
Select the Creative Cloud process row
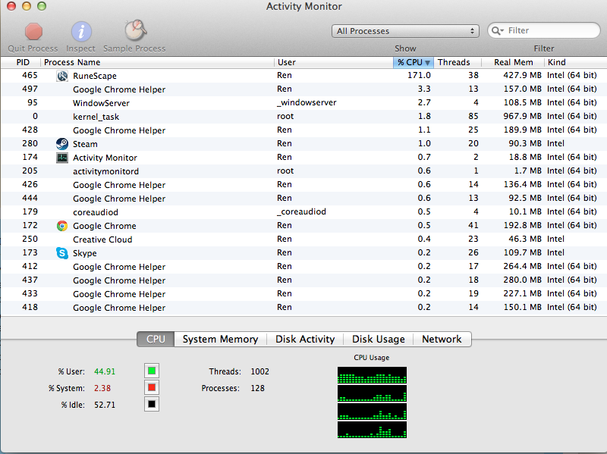303,240
